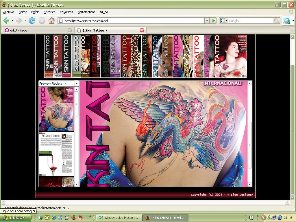The height and width of the screenshot is (222, 296).
Task: Open the Alcoolismo page thumbnail
Action: point(56,154)
